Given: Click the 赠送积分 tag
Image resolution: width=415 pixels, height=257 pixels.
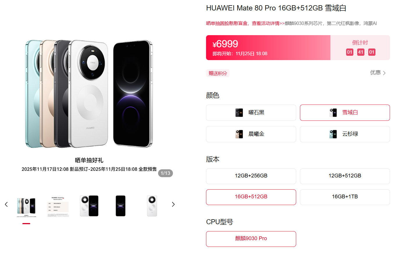Looking at the screenshot, I should 218,73.
